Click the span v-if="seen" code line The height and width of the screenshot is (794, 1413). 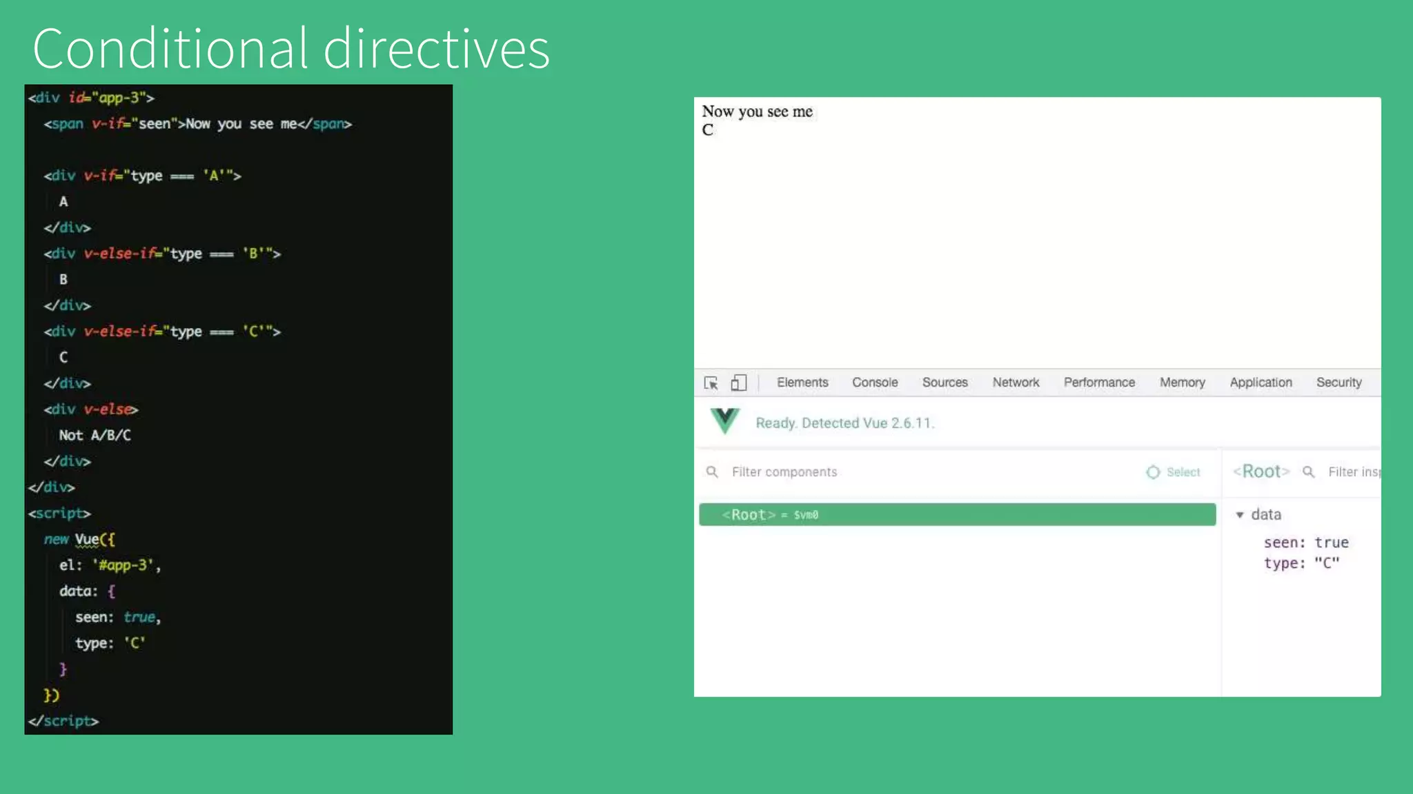[x=198, y=124]
